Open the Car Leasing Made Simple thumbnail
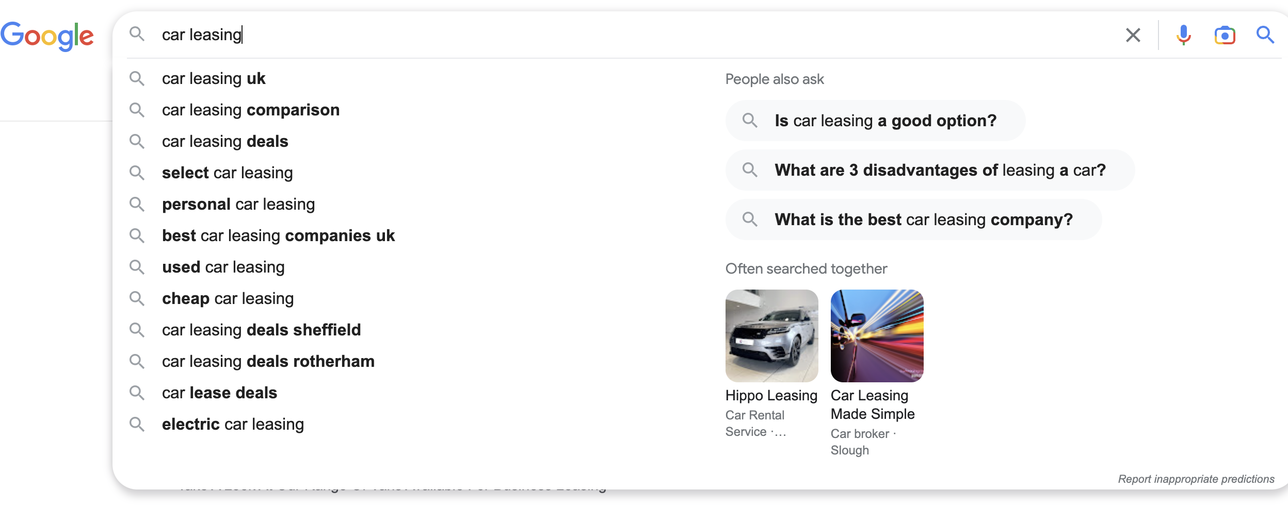The image size is (1288, 507). tap(877, 336)
